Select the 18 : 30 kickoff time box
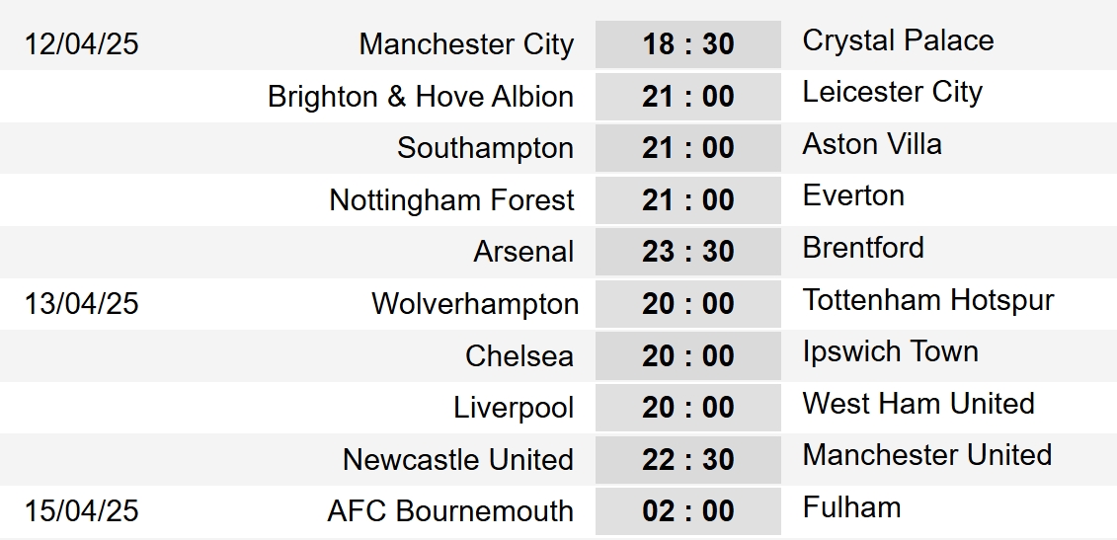The width and height of the screenshot is (1117, 540). tap(688, 44)
